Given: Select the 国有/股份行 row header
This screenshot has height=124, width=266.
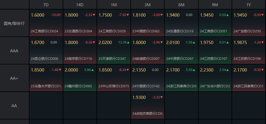Looking at the screenshot, I should 14,23.
